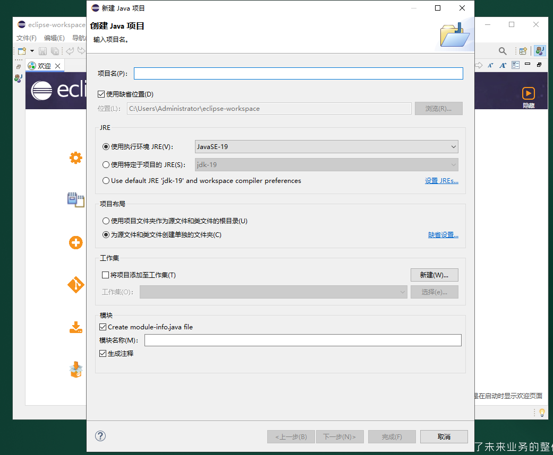Click the Cancel button
This screenshot has width=553, height=455.
[444, 436]
